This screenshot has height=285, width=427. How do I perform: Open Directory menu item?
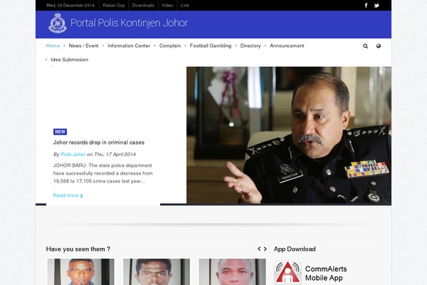tap(251, 46)
